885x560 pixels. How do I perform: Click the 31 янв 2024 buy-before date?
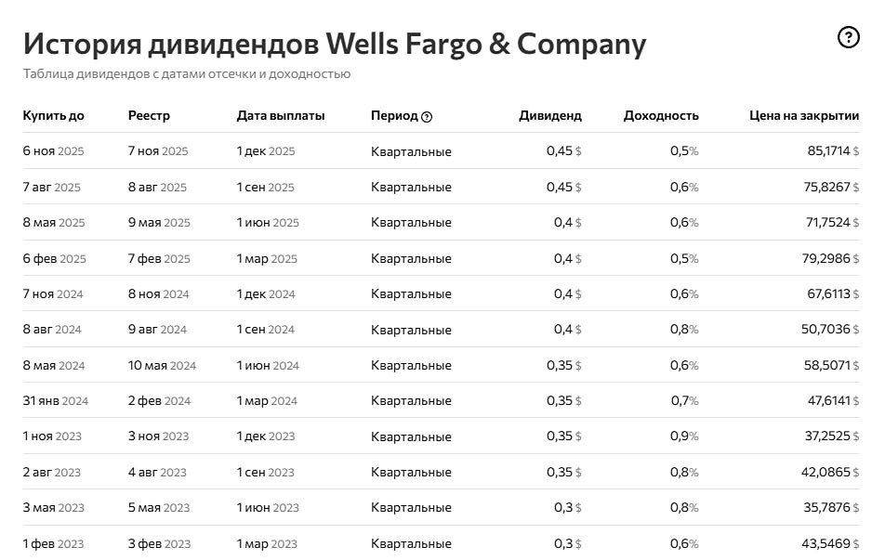(56, 401)
